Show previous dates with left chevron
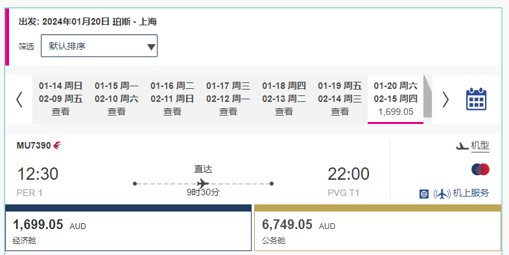This screenshot has height=255, width=509. [x=19, y=99]
